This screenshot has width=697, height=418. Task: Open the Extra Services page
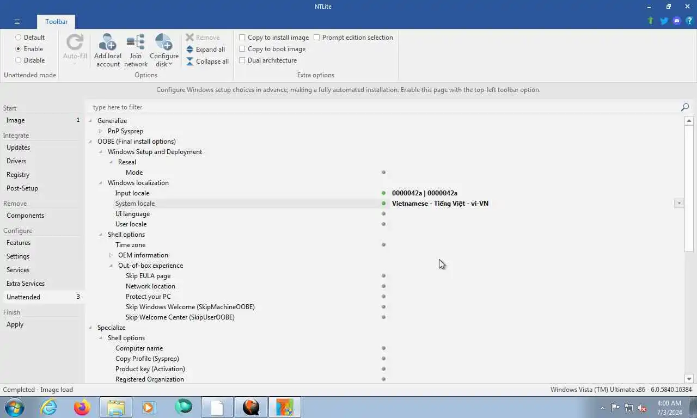click(42, 284)
